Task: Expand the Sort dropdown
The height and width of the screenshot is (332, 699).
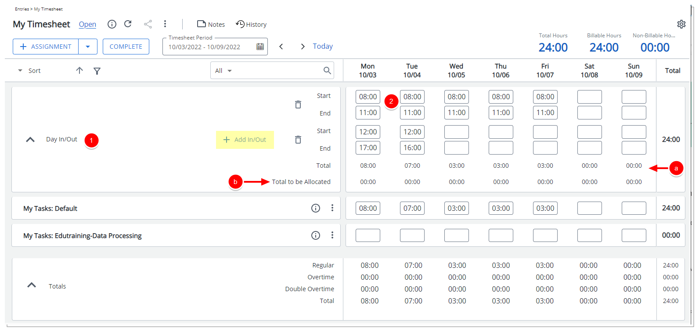Action: pos(20,71)
